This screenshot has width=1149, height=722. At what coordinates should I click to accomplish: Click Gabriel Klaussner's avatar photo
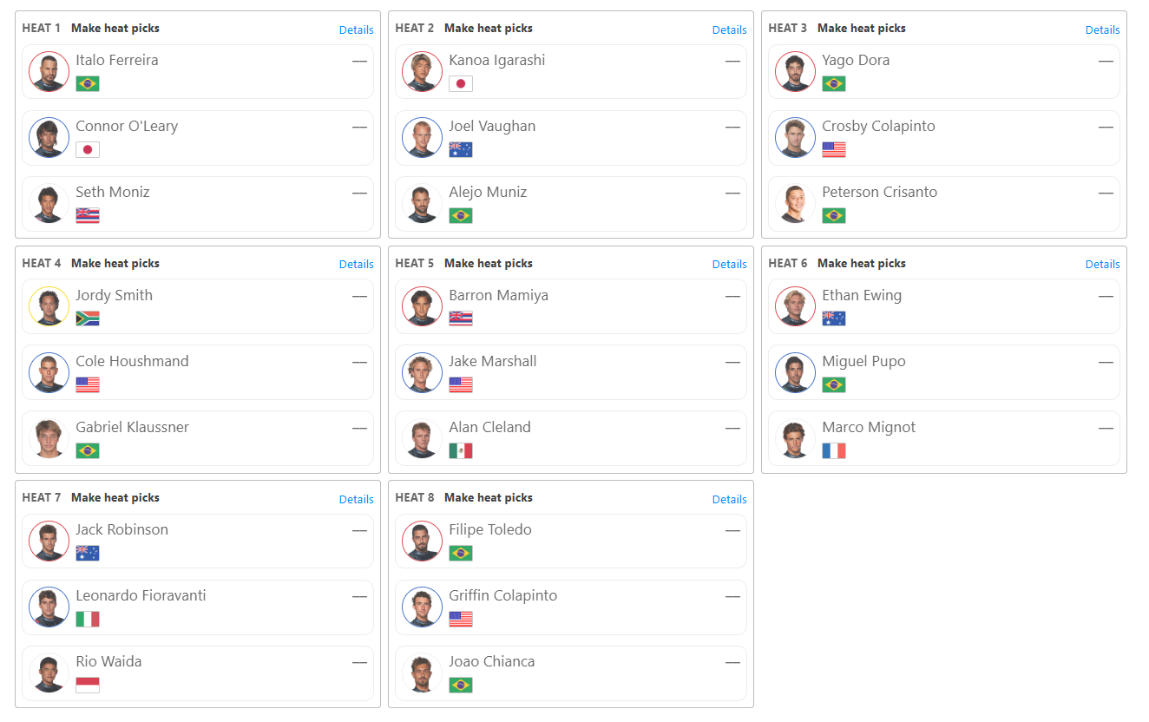[x=49, y=438]
